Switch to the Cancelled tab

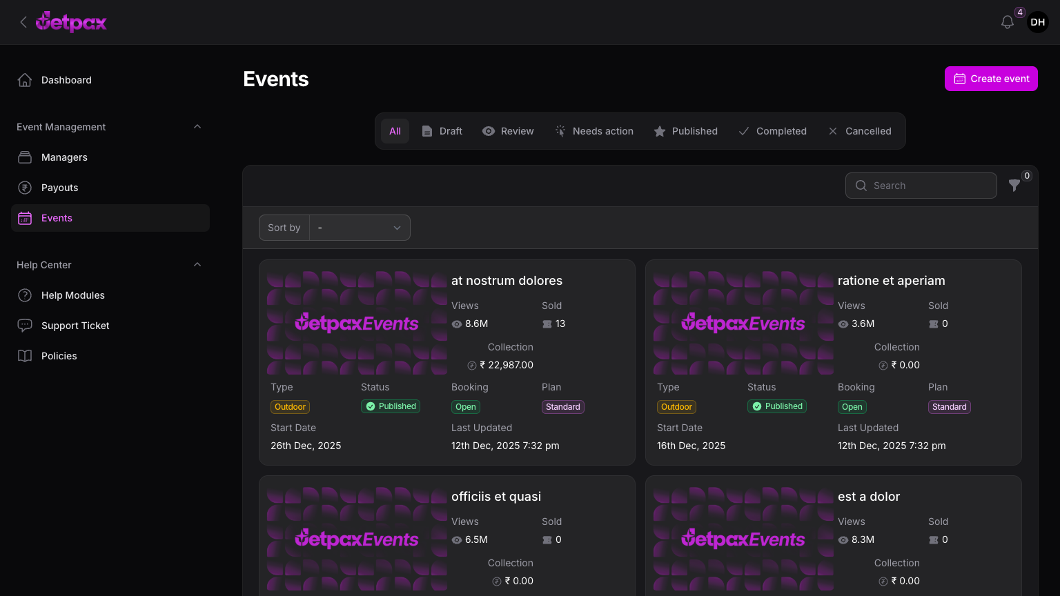860,131
